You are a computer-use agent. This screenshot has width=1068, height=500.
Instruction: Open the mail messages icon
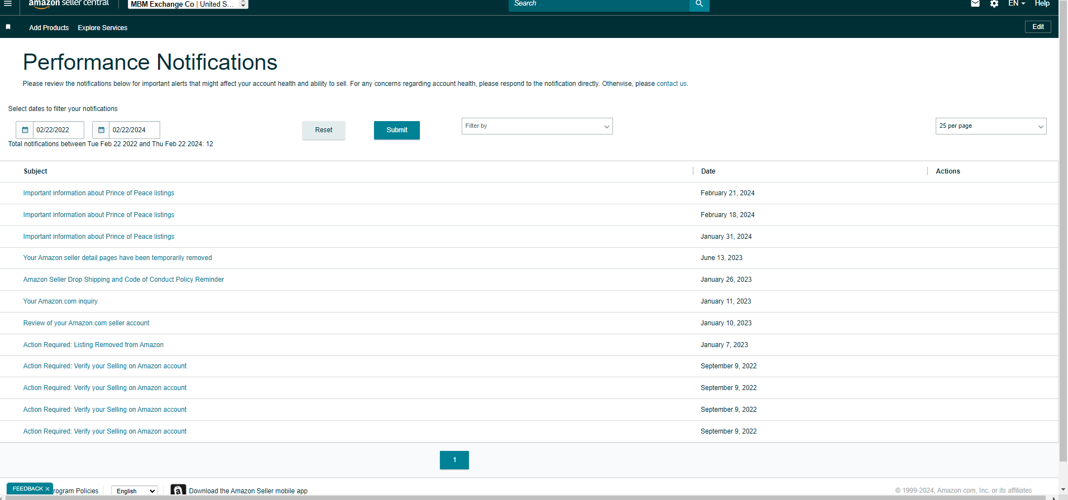tap(975, 3)
